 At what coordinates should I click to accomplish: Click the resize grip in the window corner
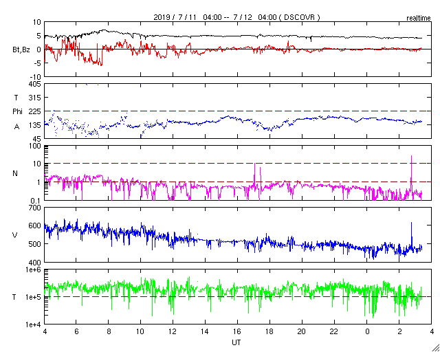coord(437,349)
